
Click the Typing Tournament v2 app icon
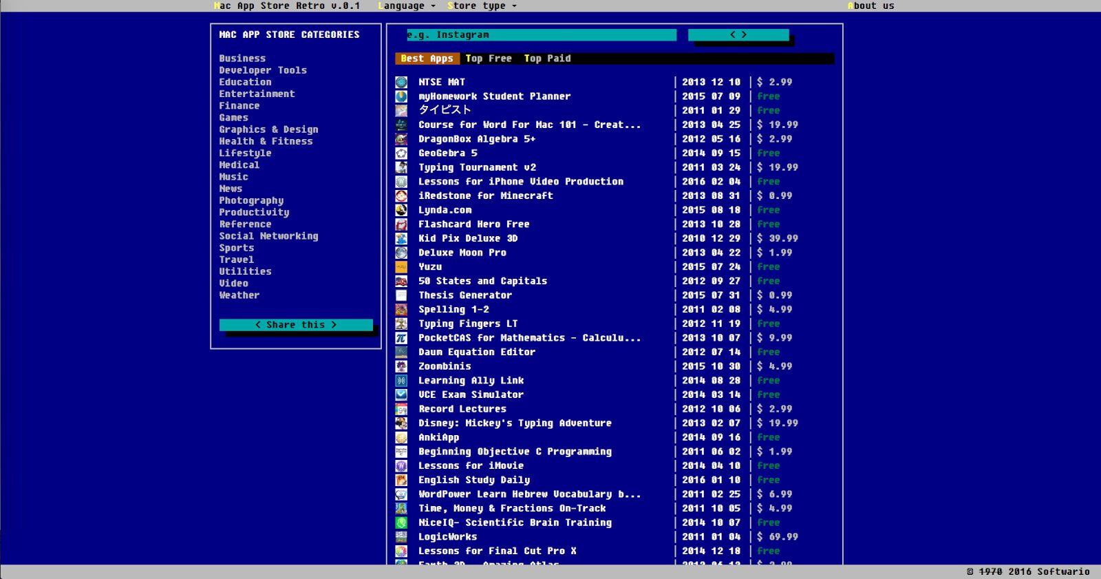coord(401,167)
